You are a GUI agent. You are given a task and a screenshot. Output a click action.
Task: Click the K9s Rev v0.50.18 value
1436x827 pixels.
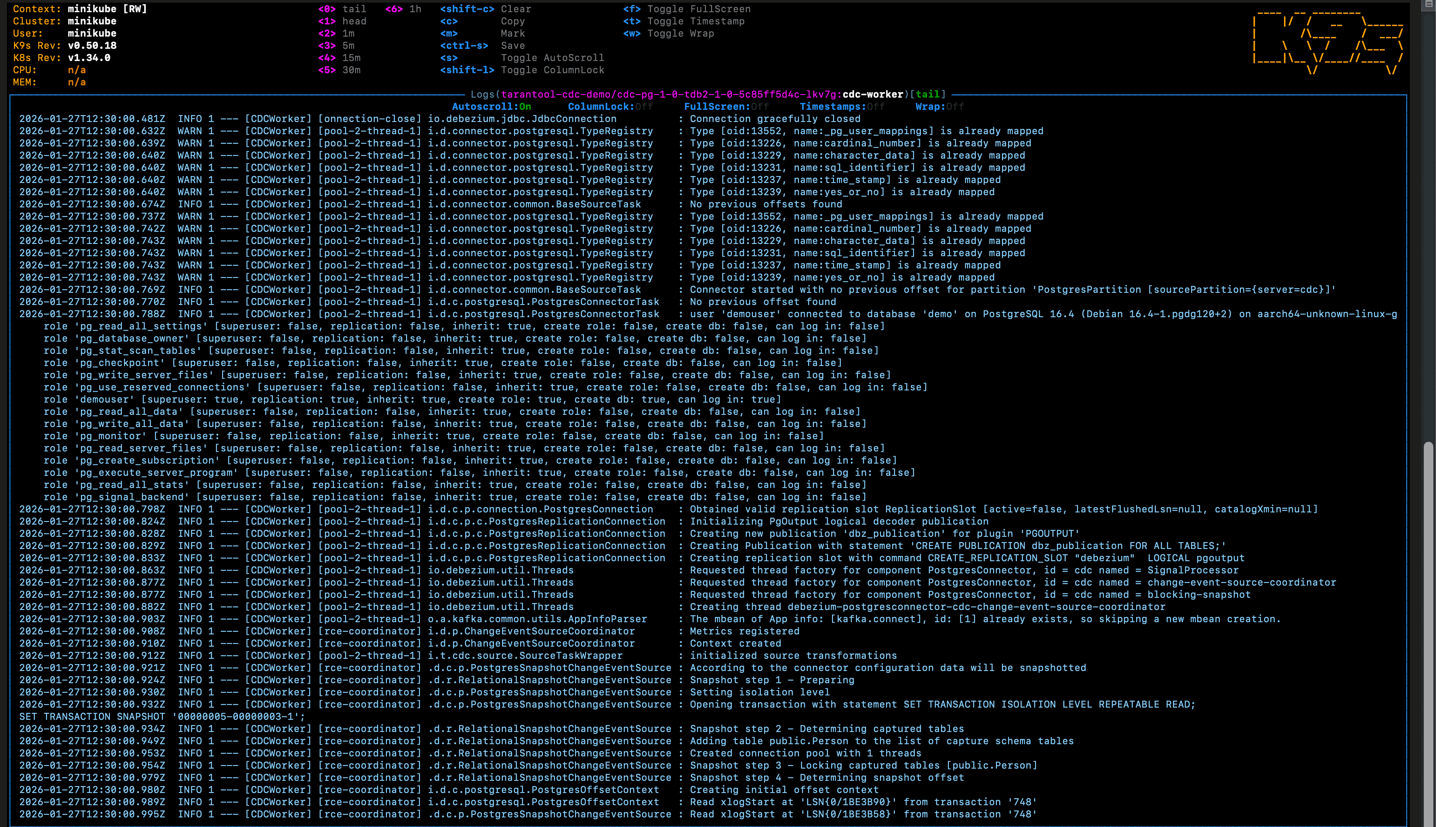pos(92,45)
